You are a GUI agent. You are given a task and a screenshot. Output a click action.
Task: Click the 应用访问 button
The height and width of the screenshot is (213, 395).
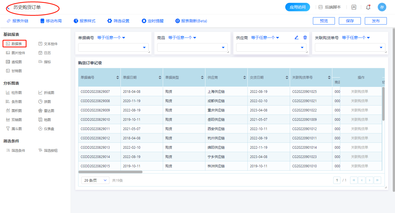coord(297,7)
